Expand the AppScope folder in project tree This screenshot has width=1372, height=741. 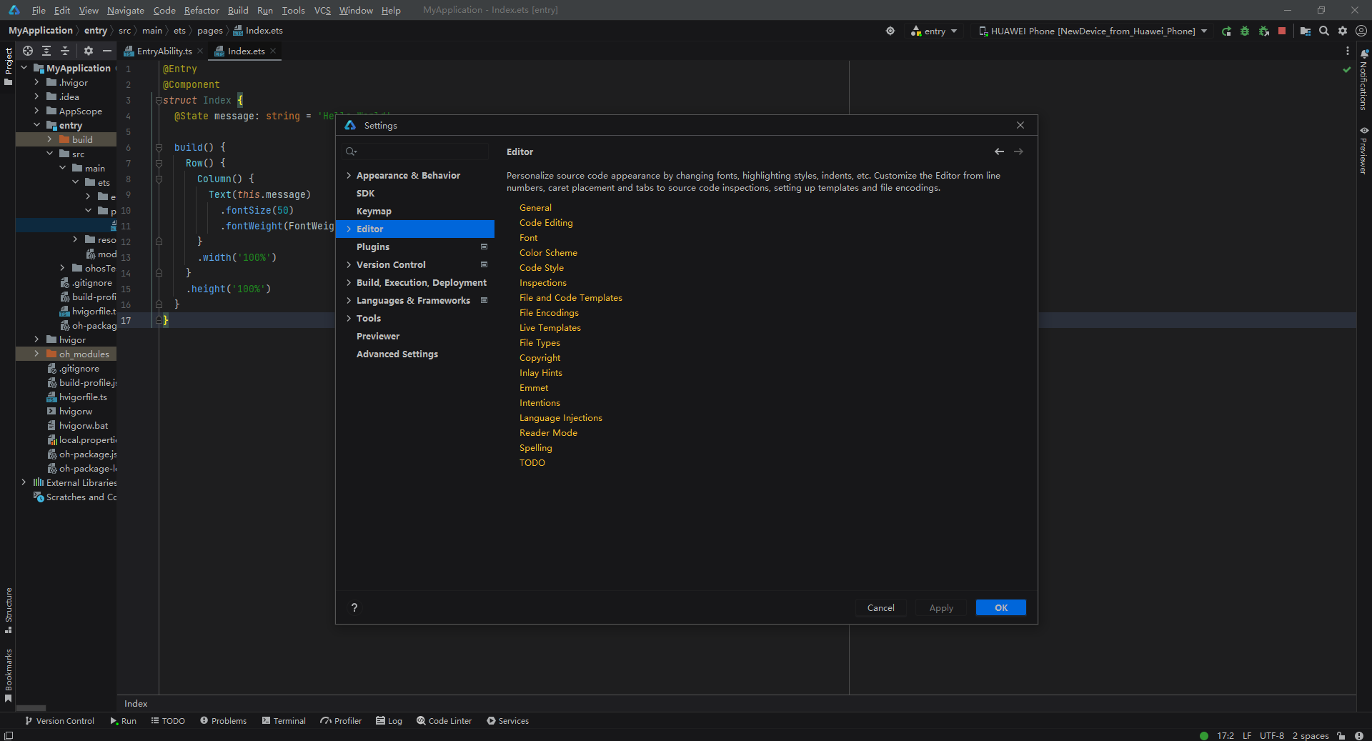(36, 111)
